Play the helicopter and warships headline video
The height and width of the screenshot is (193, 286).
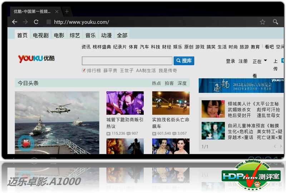click(57, 123)
